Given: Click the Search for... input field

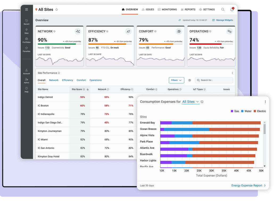Looking at the screenshot, I should click(x=214, y=80).
